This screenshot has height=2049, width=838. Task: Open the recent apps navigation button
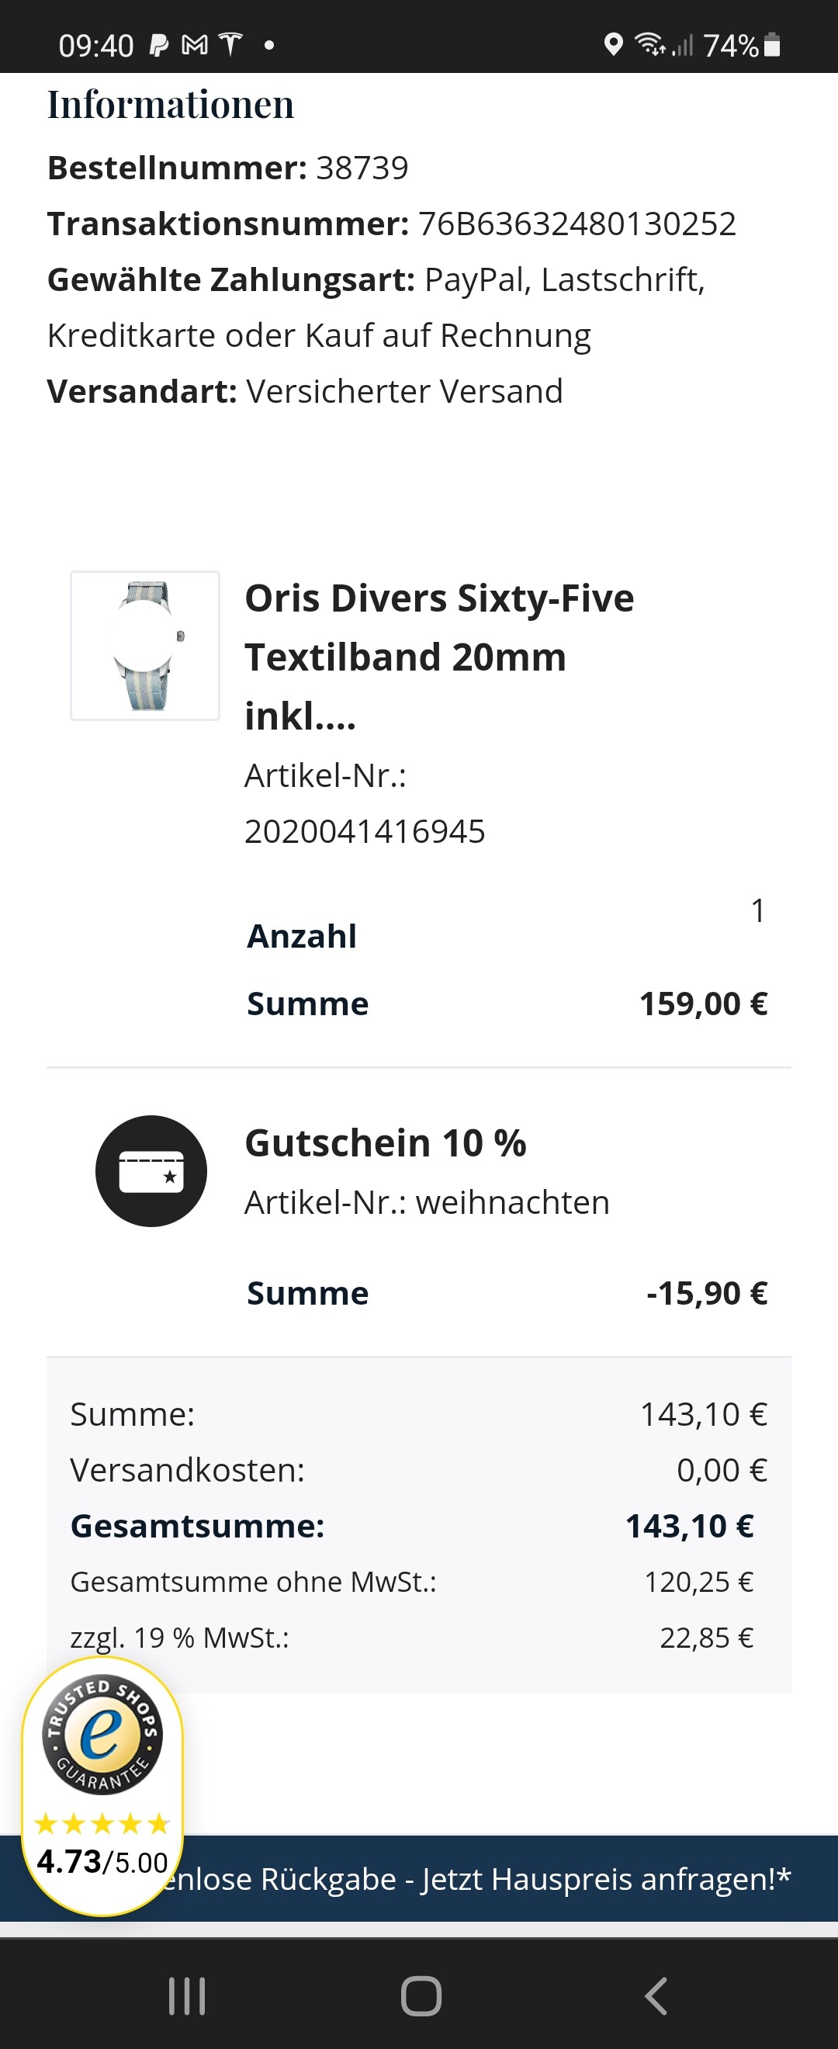(188, 1995)
